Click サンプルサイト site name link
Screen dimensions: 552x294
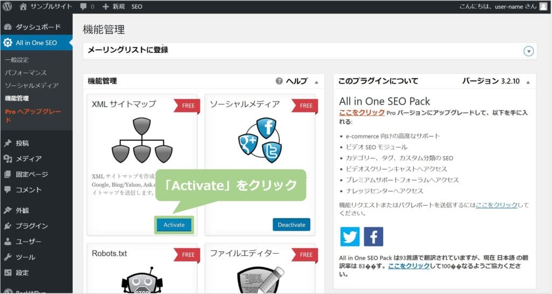coord(51,6)
